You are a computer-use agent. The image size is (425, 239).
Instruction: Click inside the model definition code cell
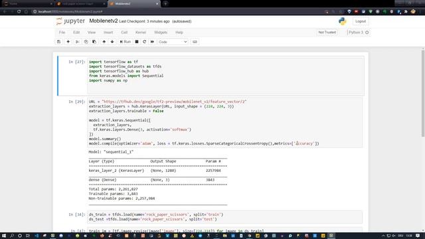click(224, 122)
